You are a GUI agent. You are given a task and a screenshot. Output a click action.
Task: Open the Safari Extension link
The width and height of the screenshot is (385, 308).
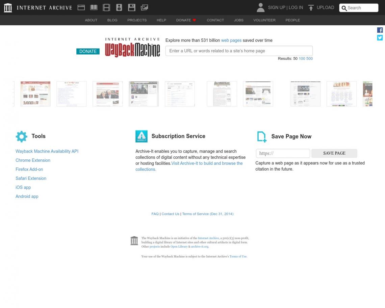[x=31, y=179]
